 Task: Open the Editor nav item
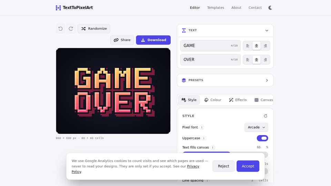(x=195, y=8)
